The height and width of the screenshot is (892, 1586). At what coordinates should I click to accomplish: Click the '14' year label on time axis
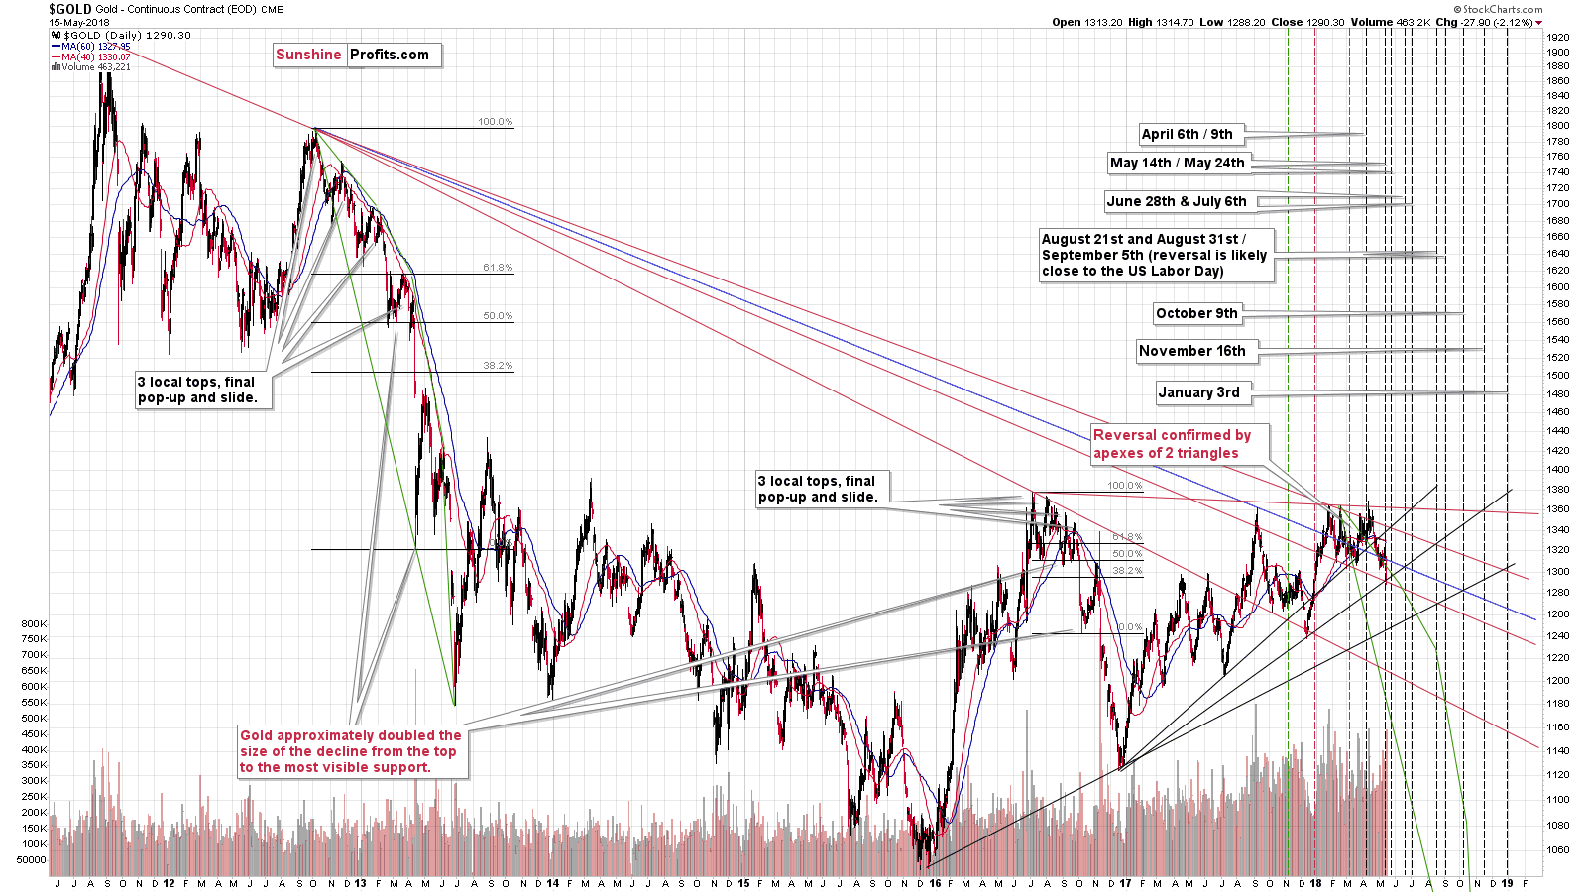[552, 883]
